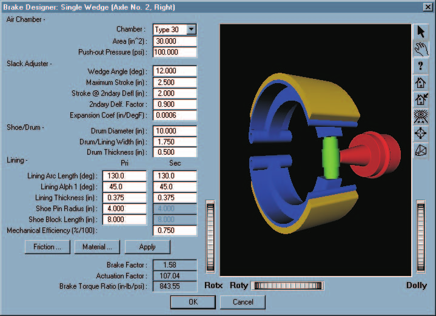The height and width of the screenshot is (316, 436).
Task: Click the question mark help icon
Action: 421,66
